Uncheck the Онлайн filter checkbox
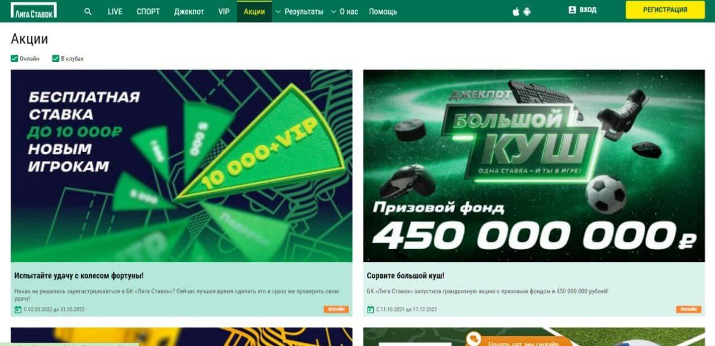 coord(15,58)
